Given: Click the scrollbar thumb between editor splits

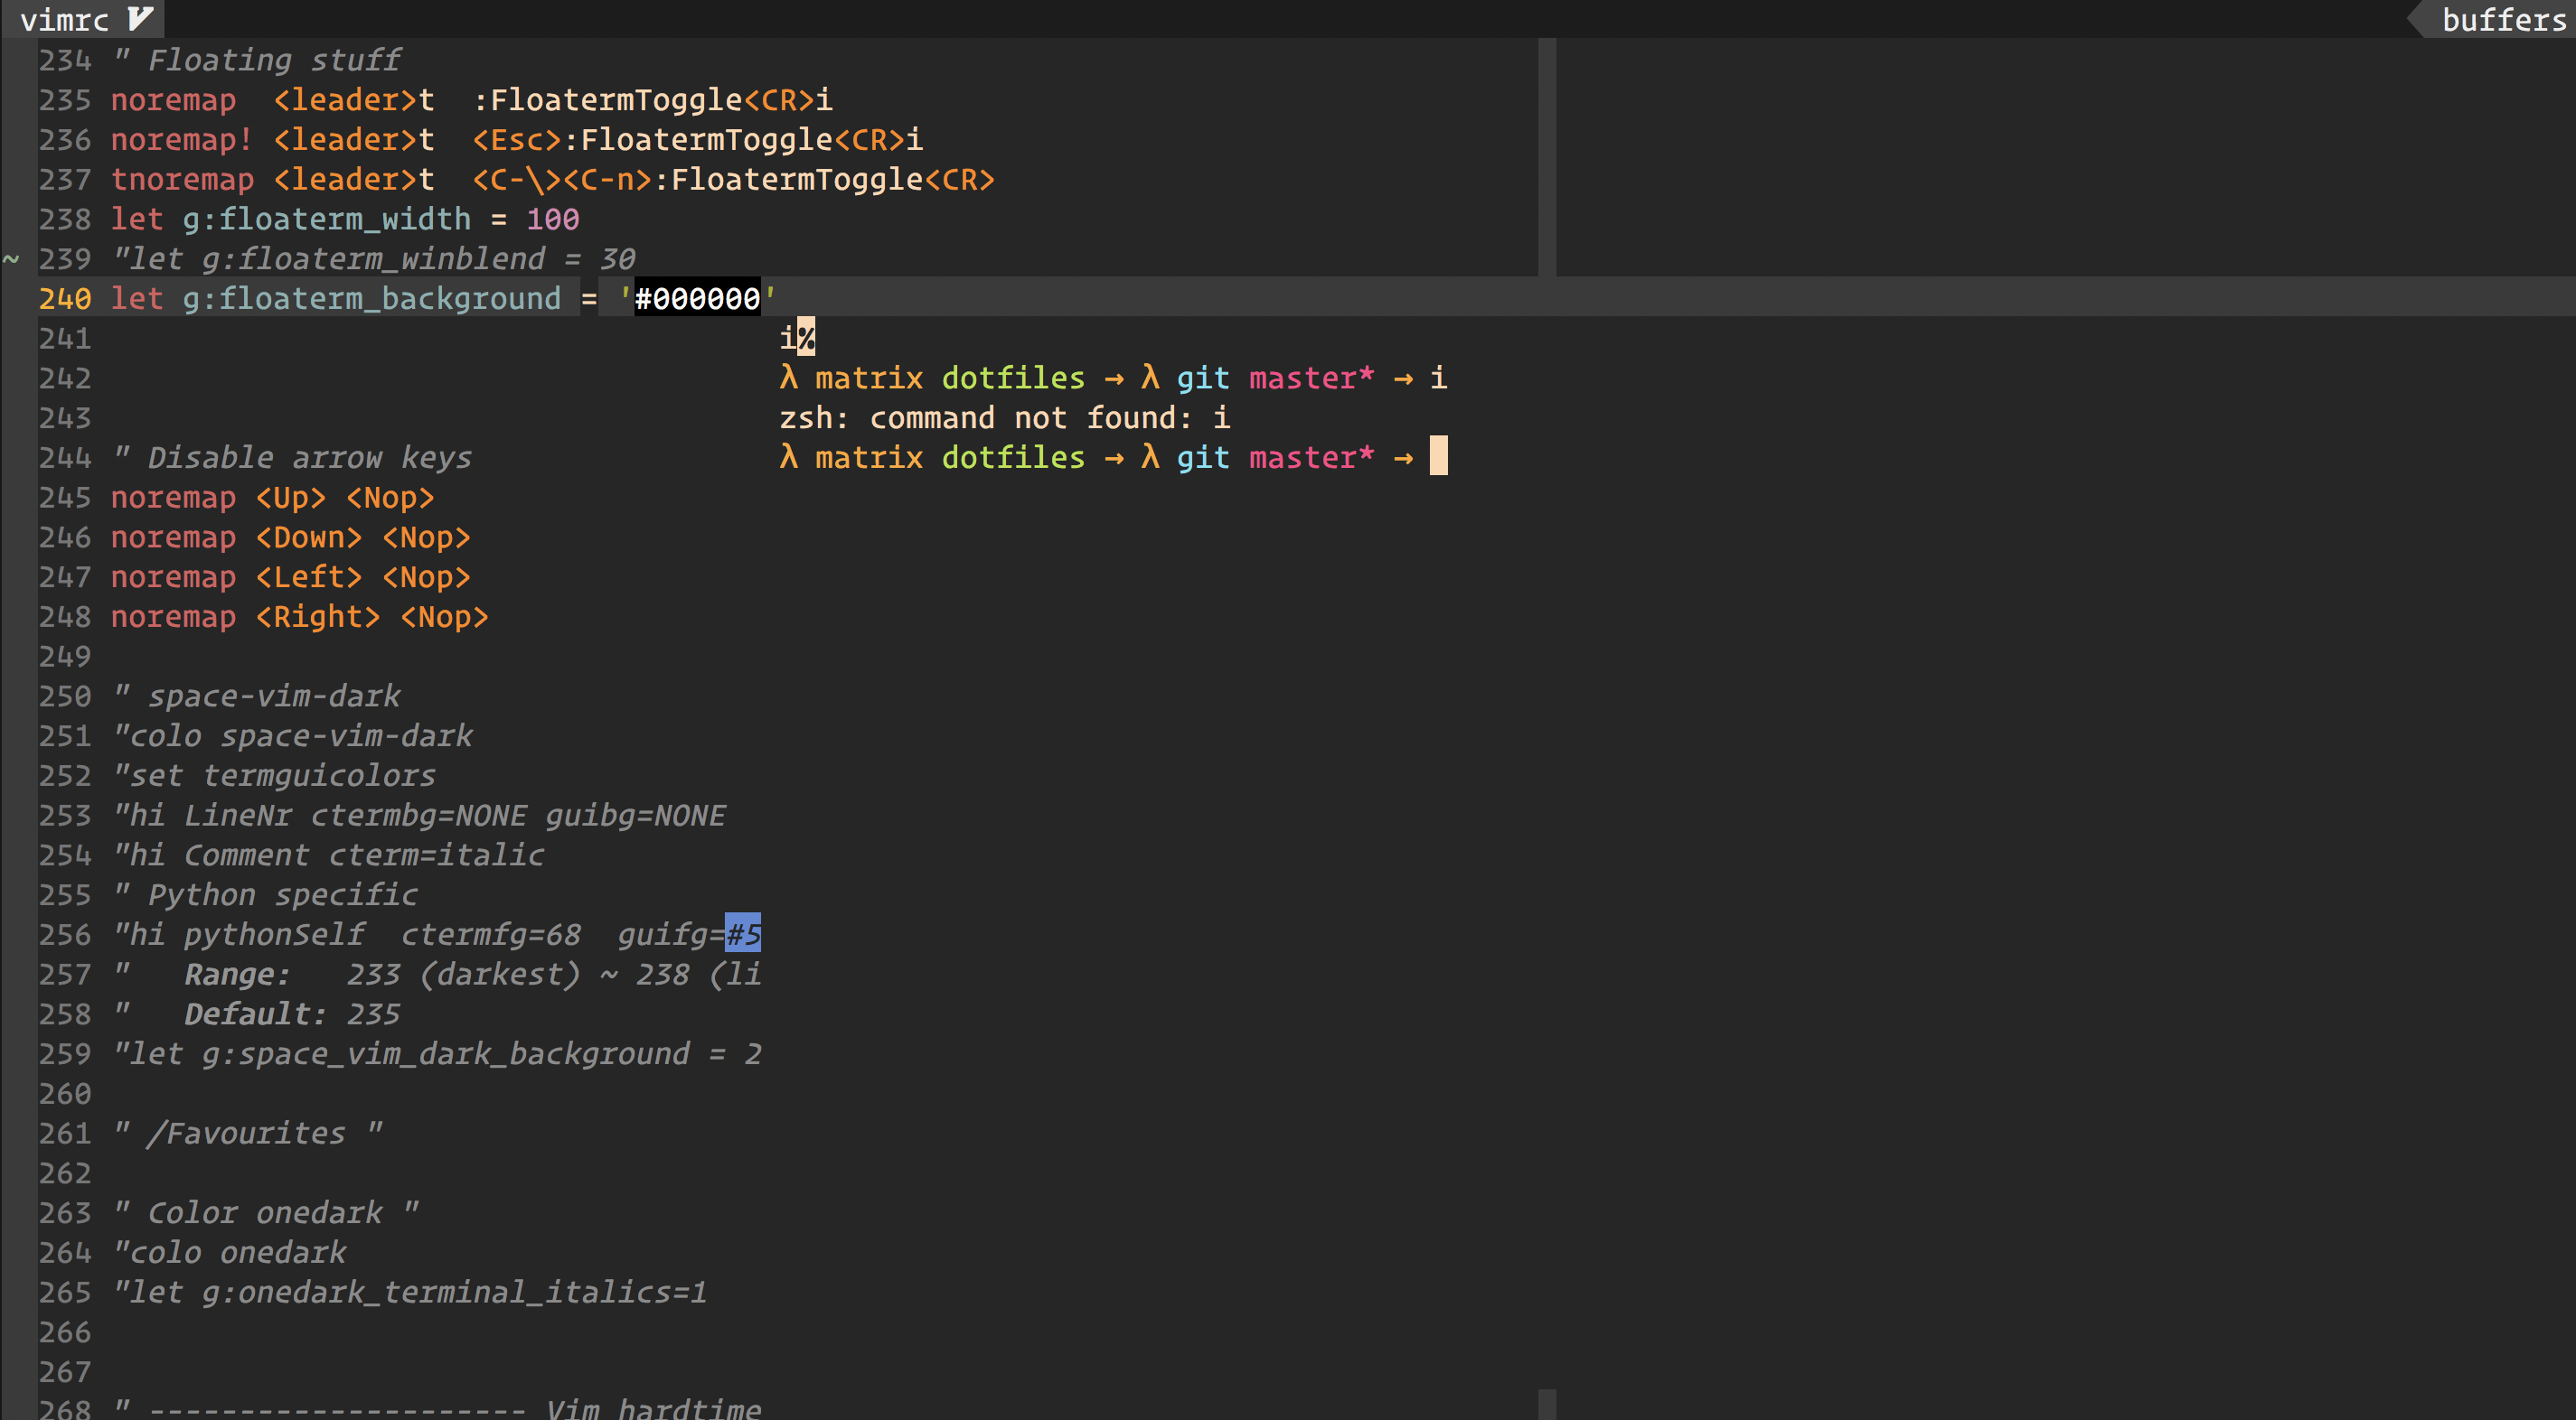Looking at the screenshot, I should pos(1549,154).
